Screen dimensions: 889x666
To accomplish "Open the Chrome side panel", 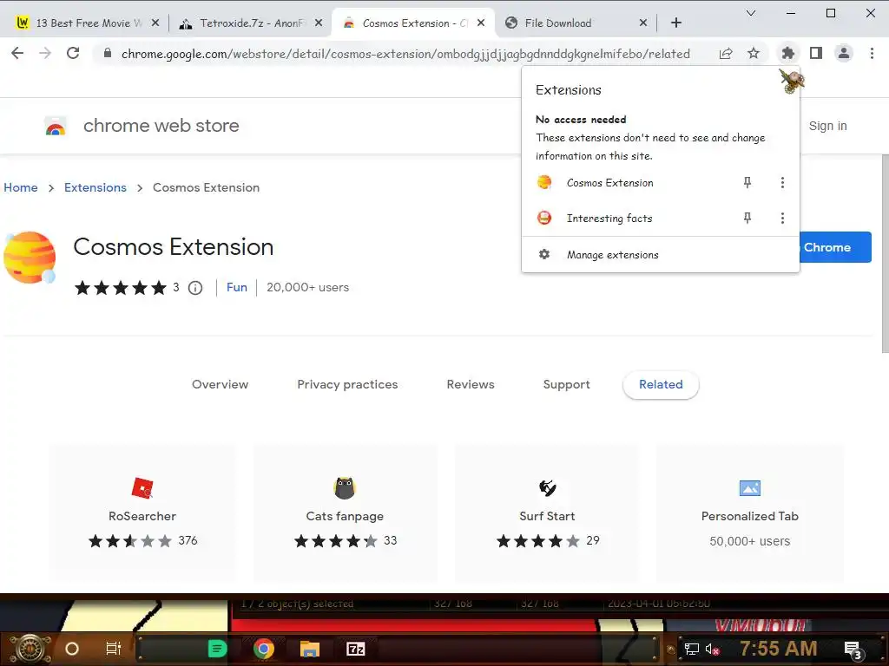I will [x=816, y=53].
